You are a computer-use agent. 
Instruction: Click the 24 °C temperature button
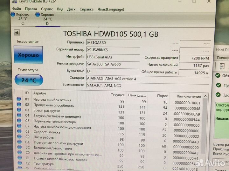coord(29,80)
